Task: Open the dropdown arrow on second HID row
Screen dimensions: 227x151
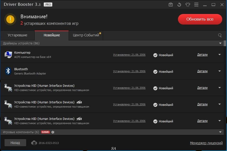Action: coord(220,104)
